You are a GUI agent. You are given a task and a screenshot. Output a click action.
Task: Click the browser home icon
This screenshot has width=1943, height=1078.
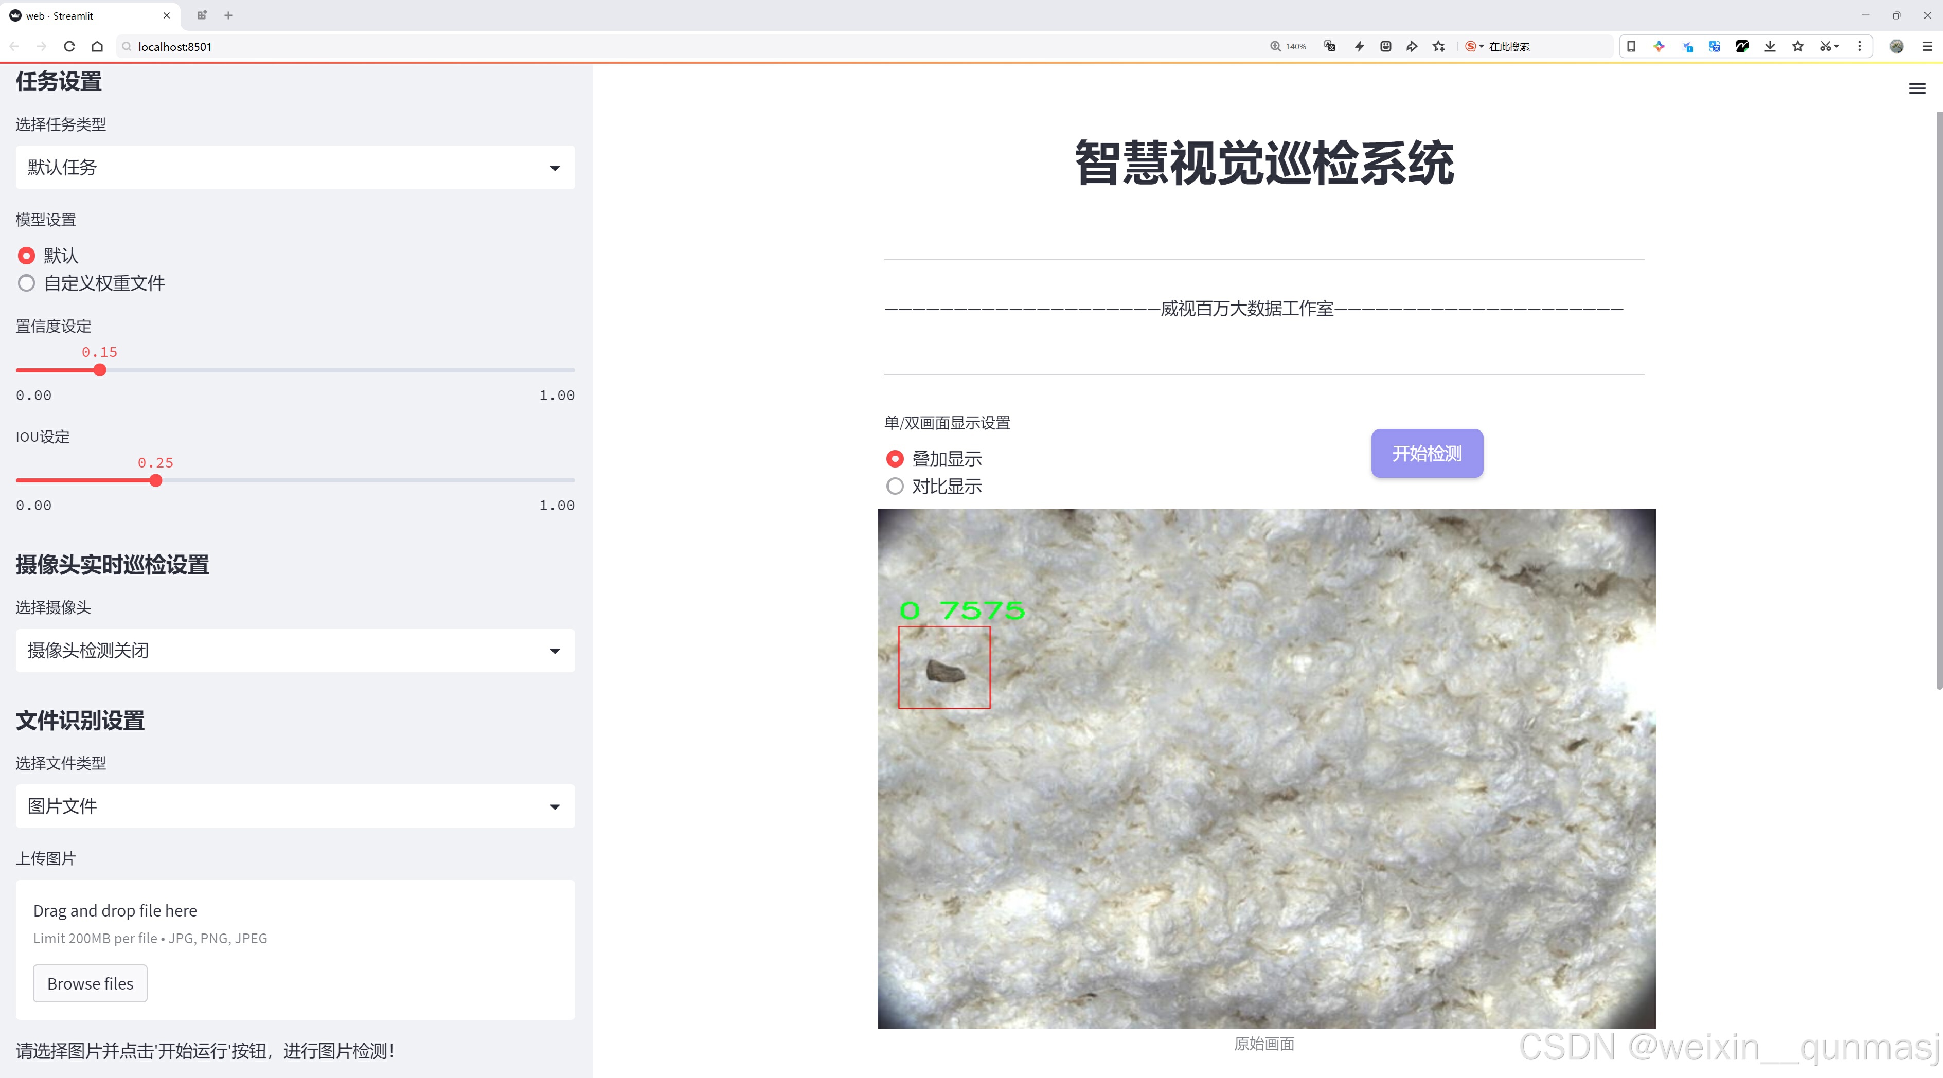pyautogui.click(x=97, y=46)
